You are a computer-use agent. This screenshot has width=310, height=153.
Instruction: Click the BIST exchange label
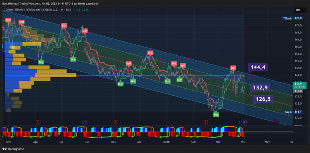(68, 10)
